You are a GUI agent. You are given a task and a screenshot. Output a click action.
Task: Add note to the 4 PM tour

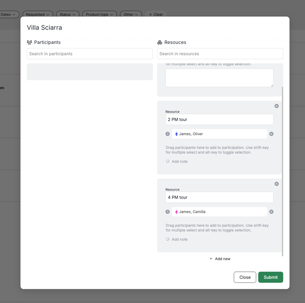coord(177,239)
